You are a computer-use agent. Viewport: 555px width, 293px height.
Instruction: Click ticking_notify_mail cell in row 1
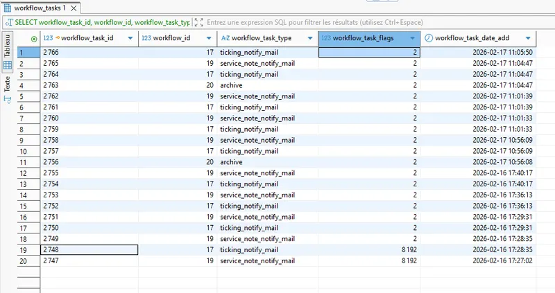(x=268, y=53)
